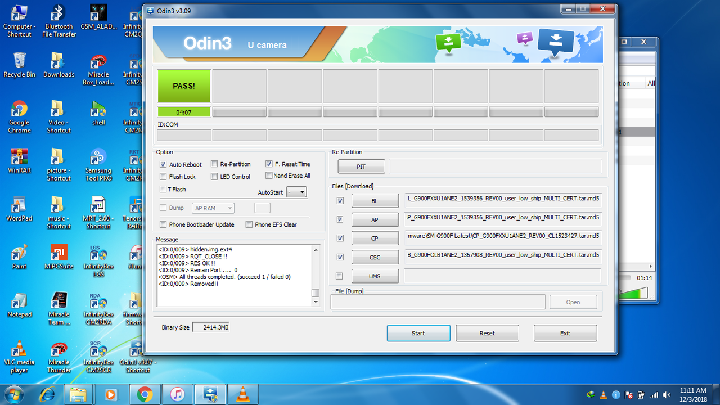The width and height of the screenshot is (720, 405).
Task: Enable the Nand Erase All checkbox
Action: (x=269, y=175)
